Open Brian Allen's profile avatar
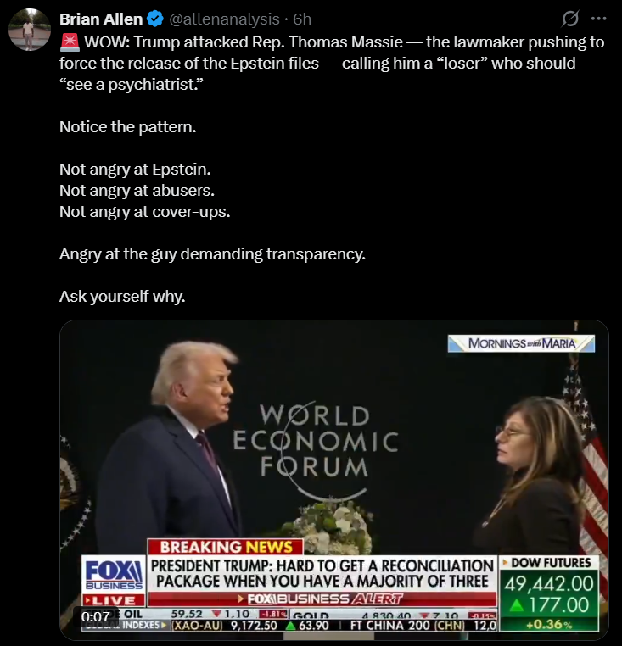 click(x=30, y=30)
